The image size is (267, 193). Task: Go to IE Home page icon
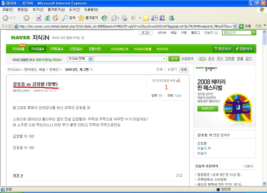coord(55,18)
